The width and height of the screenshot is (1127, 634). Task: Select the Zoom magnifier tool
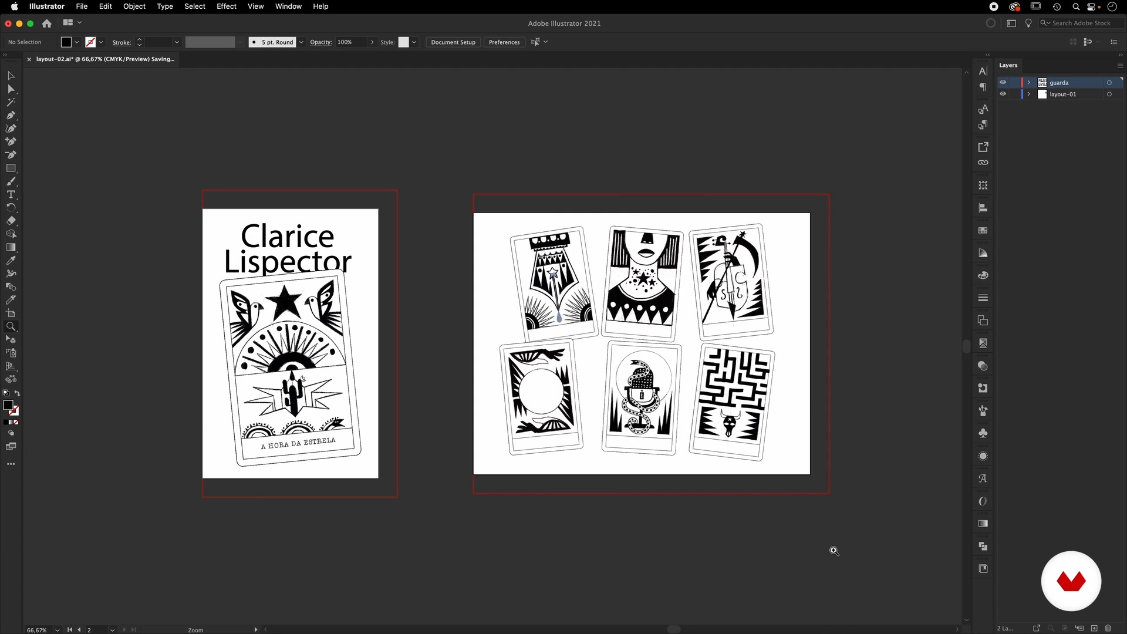click(x=11, y=326)
